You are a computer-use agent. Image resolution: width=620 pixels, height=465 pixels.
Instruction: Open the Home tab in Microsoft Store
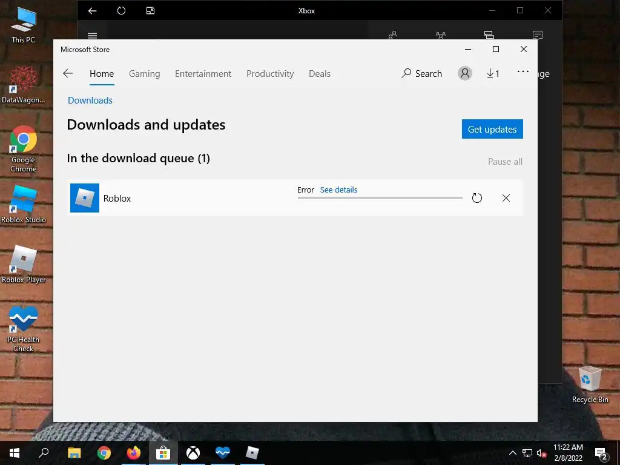tap(102, 74)
